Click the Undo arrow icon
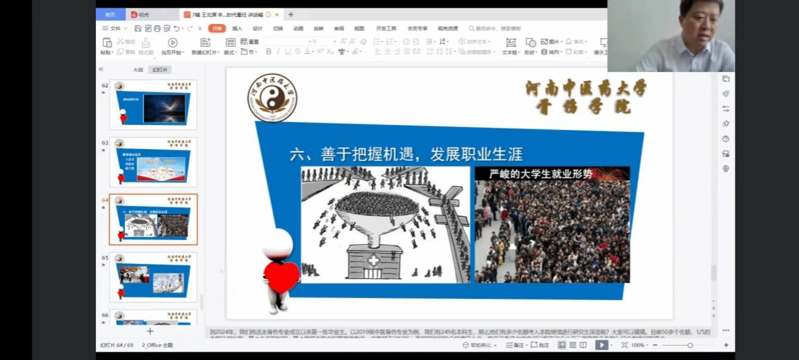 pyautogui.click(x=177, y=28)
